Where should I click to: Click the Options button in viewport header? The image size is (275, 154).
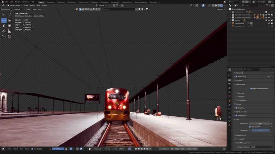point(221,9)
